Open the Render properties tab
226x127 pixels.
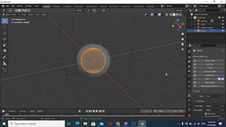(x=189, y=57)
